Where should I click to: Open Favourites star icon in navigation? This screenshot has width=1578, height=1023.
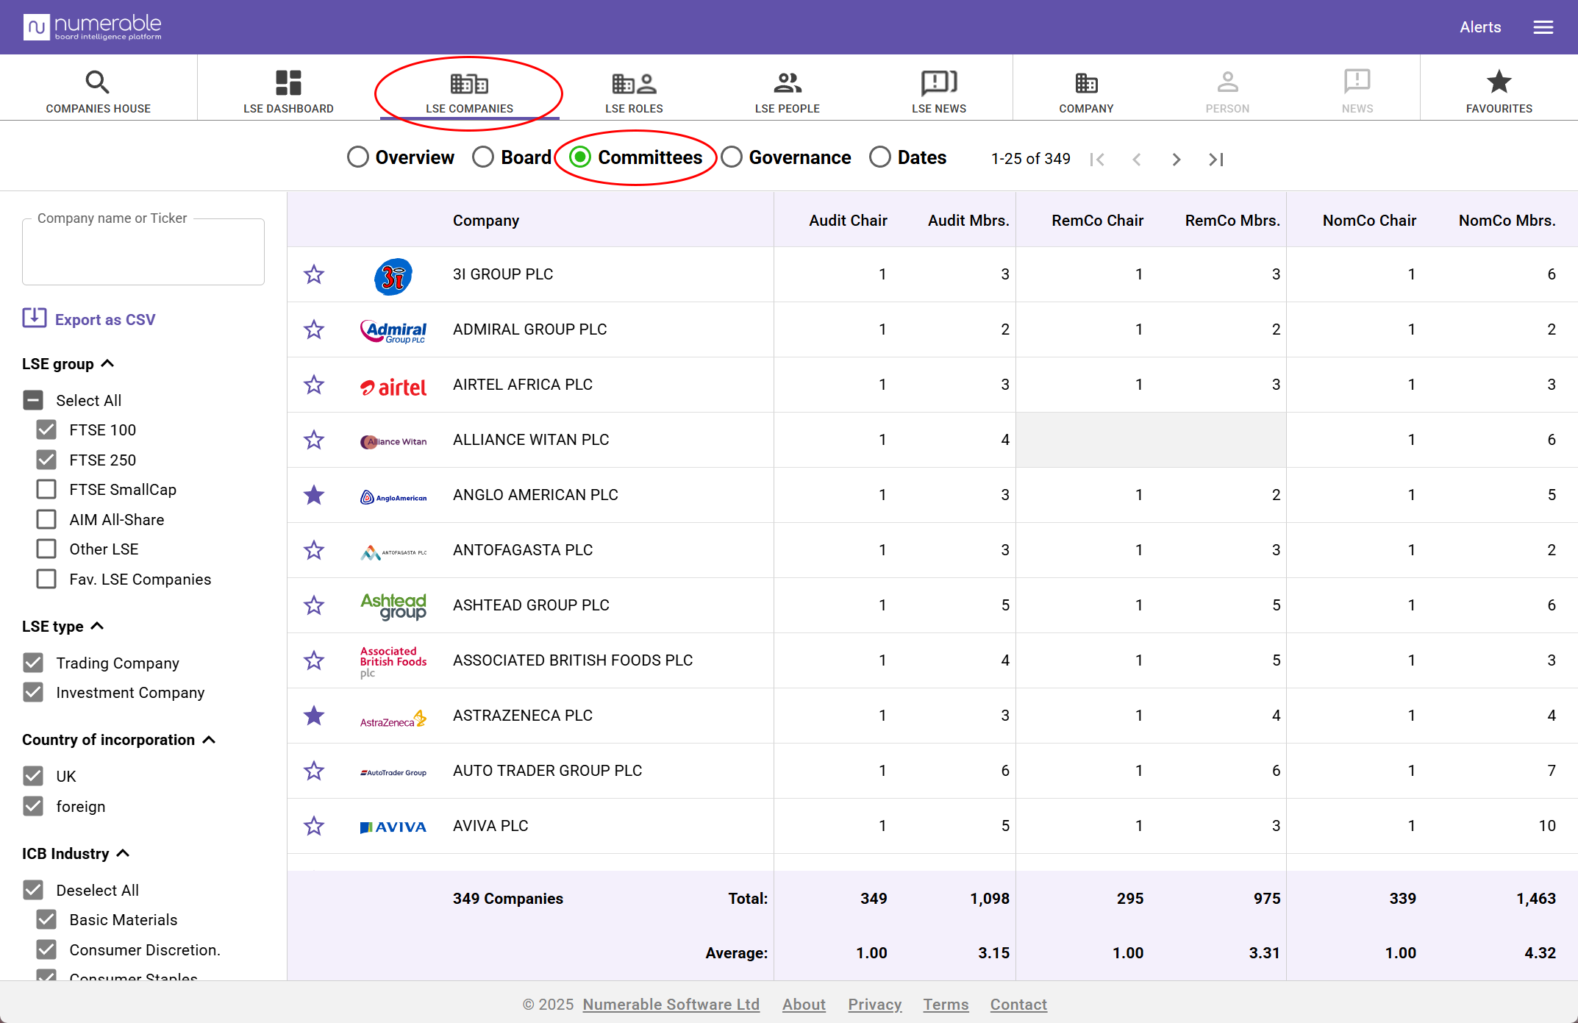1499,82
